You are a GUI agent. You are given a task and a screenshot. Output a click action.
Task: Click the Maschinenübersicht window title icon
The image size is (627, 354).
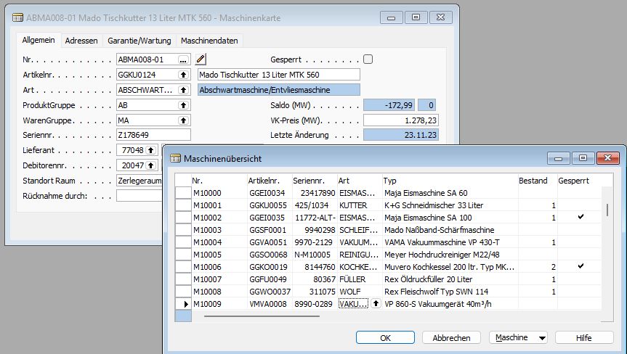[175, 159]
